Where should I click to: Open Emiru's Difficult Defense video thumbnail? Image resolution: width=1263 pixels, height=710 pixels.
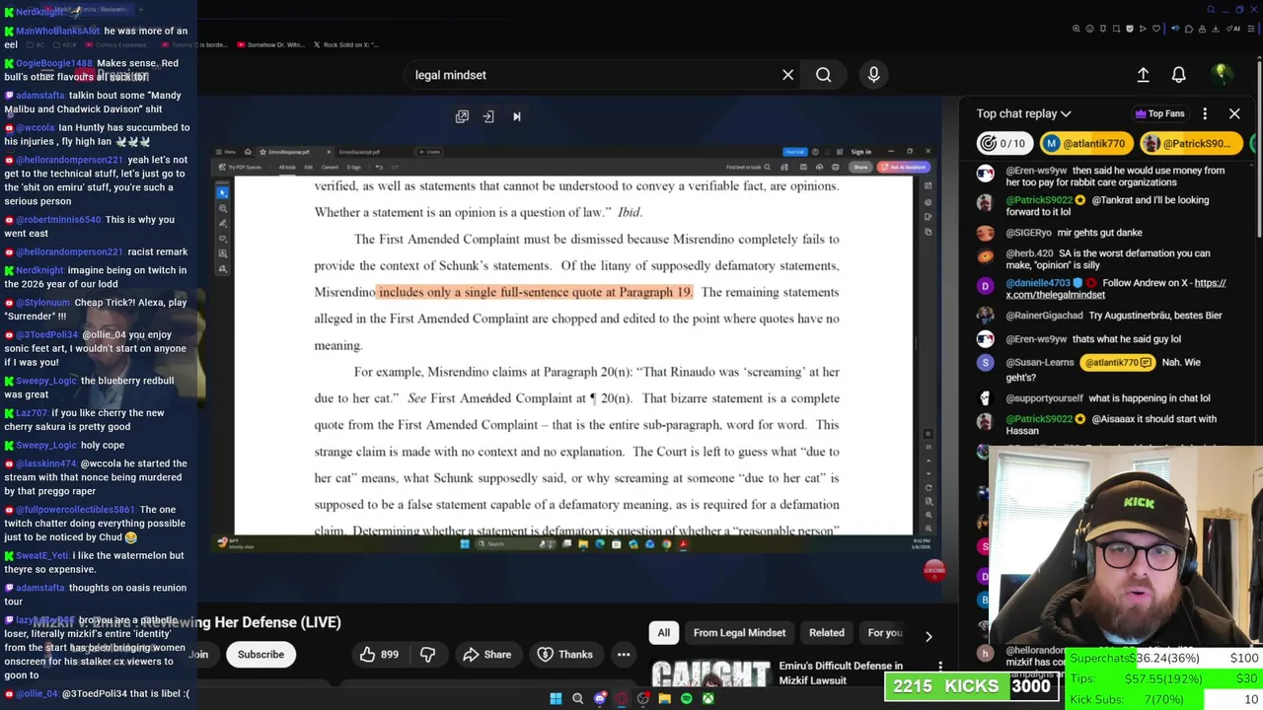tap(710, 674)
